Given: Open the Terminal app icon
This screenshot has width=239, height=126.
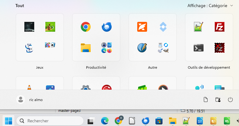Looking at the screenshot, I should click(x=199, y=48).
